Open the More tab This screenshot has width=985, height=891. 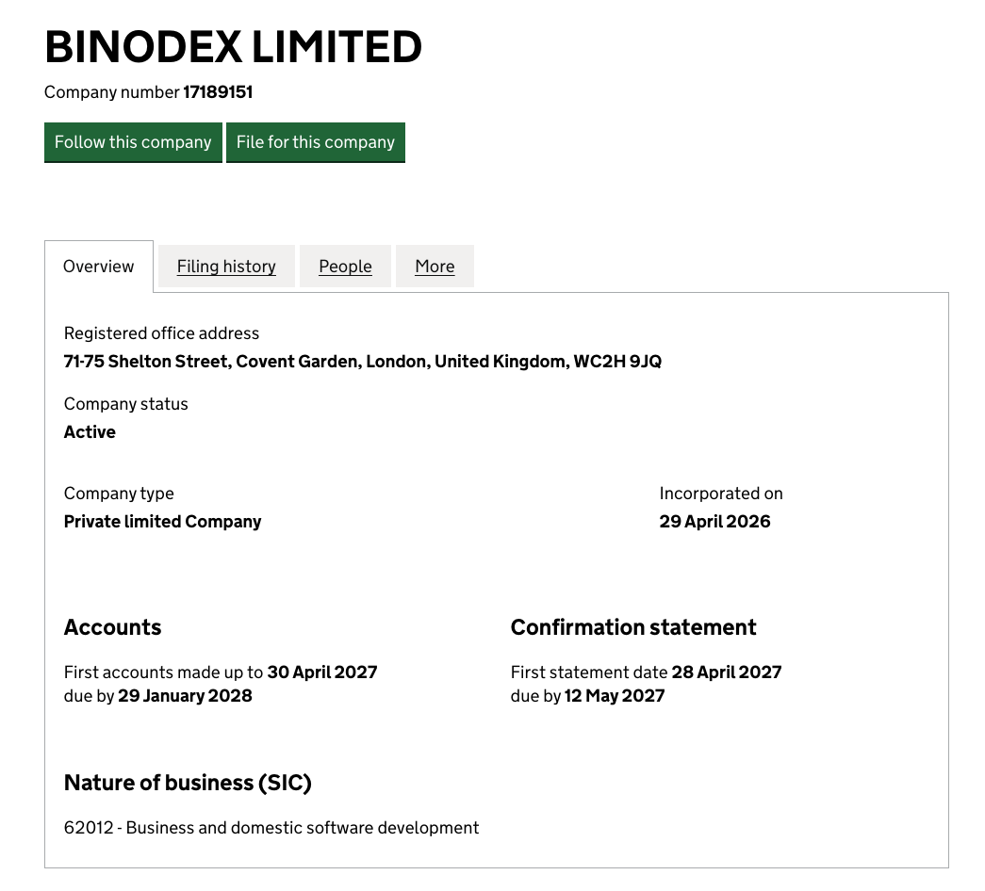point(435,267)
